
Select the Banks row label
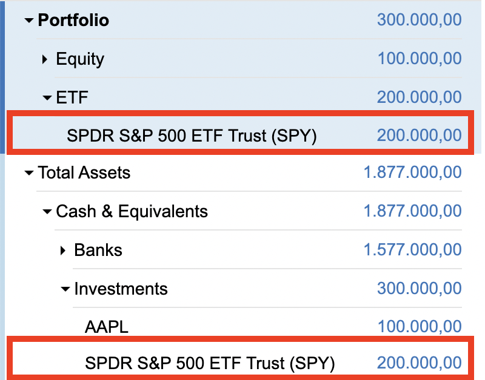point(98,250)
